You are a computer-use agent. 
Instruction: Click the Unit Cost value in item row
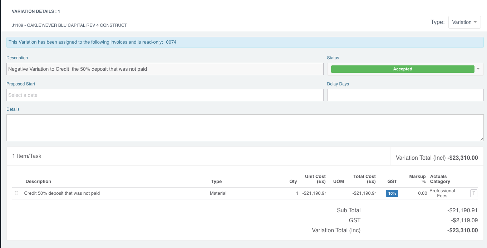(314, 193)
